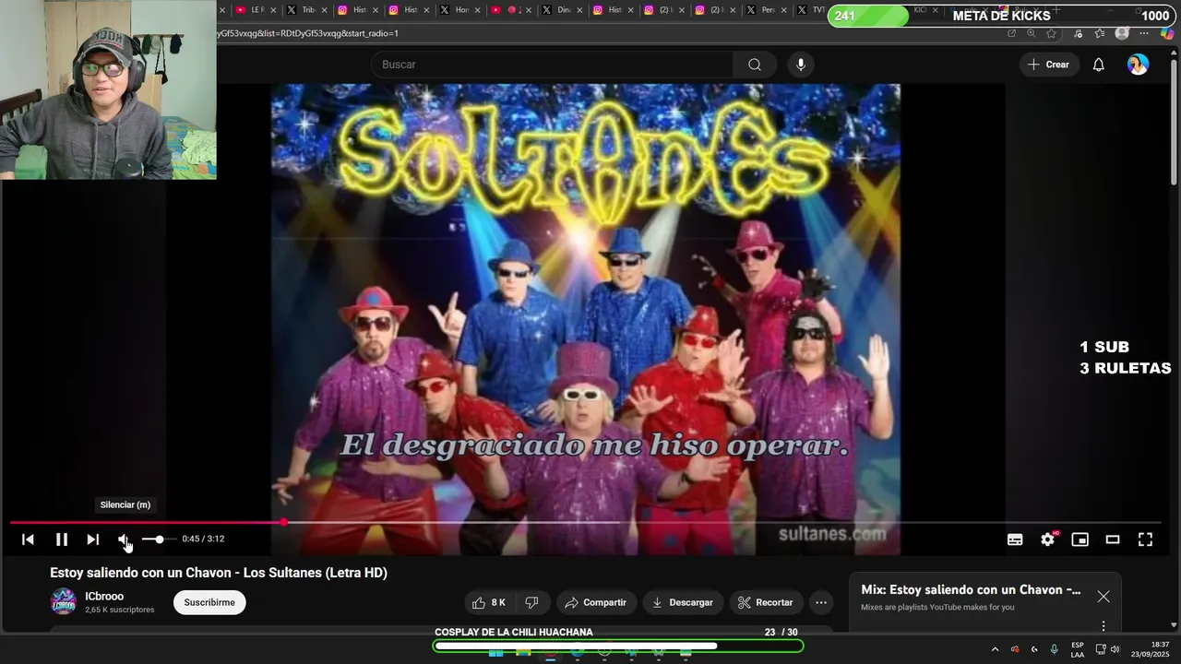The image size is (1181, 664).
Task: Close the 'Trib' tab
Action: point(324,10)
